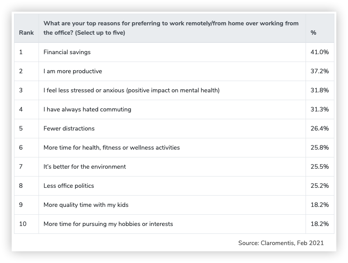Screen dimensions: 348x263
Task: Click rank number 7 cell
Action: (21, 167)
